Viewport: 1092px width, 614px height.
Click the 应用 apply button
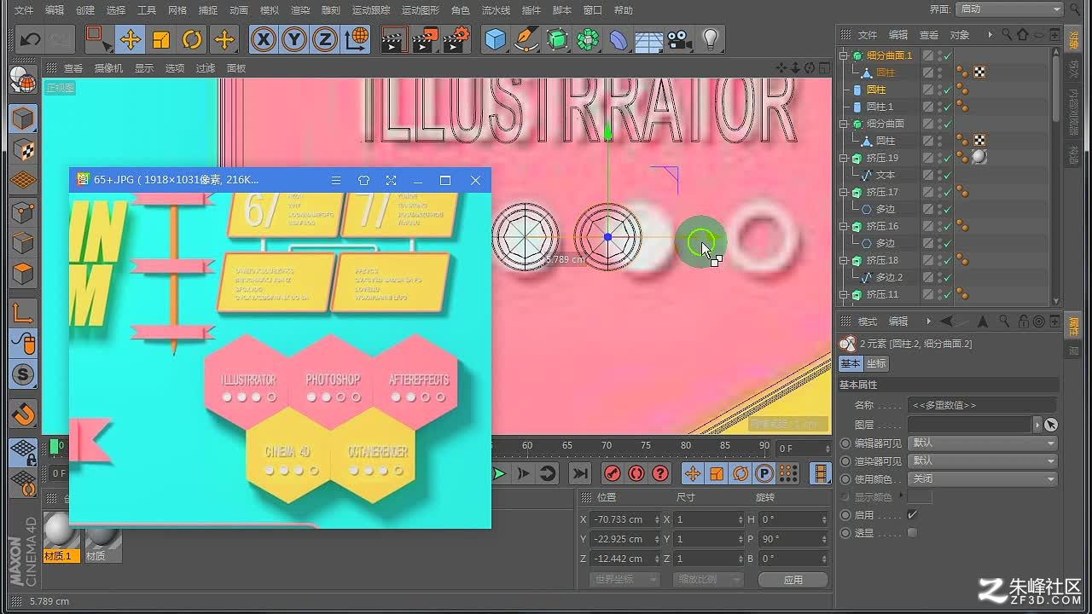click(x=793, y=579)
